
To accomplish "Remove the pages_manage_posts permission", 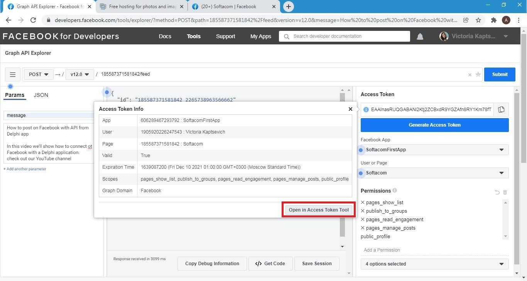I will [363, 228].
